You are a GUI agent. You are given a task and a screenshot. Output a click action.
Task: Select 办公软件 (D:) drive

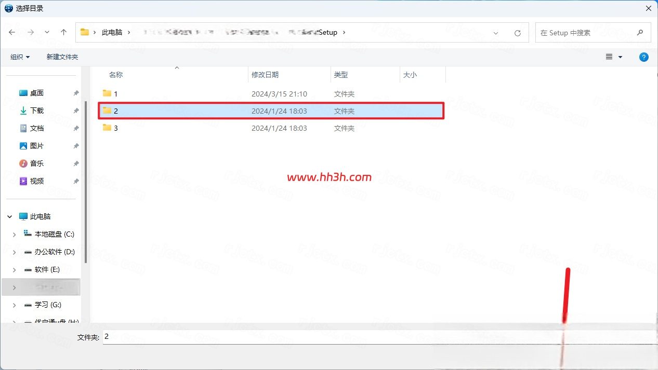click(55, 252)
